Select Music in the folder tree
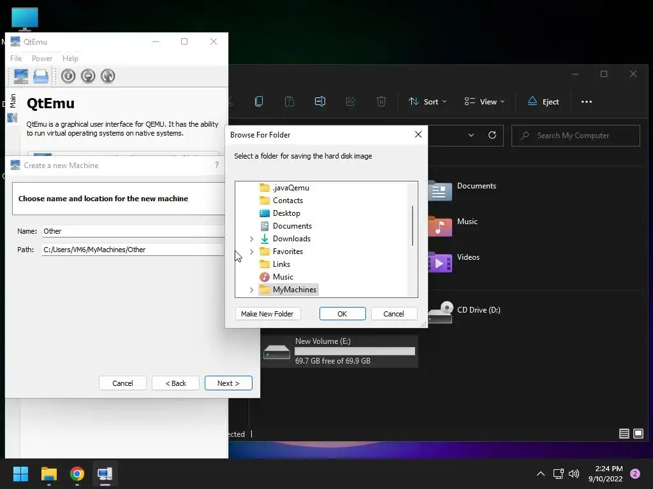 click(277, 277)
